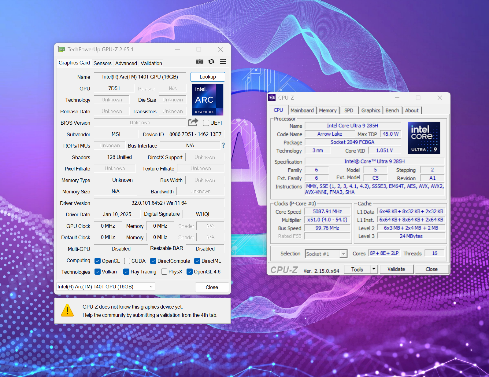Image resolution: width=489 pixels, height=377 pixels.
Task: Click CPU-Z Cores 6P+8E+2LP value
Action: 384,253
